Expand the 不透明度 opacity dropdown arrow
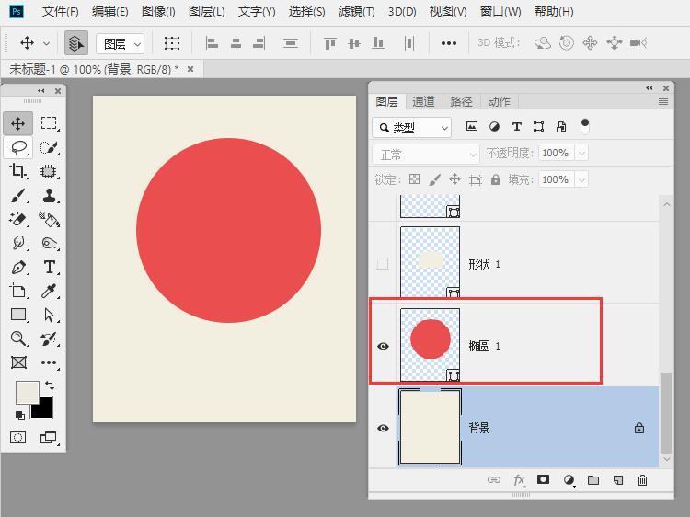Viewport: 690px width, 517px height. coord(581,154)
